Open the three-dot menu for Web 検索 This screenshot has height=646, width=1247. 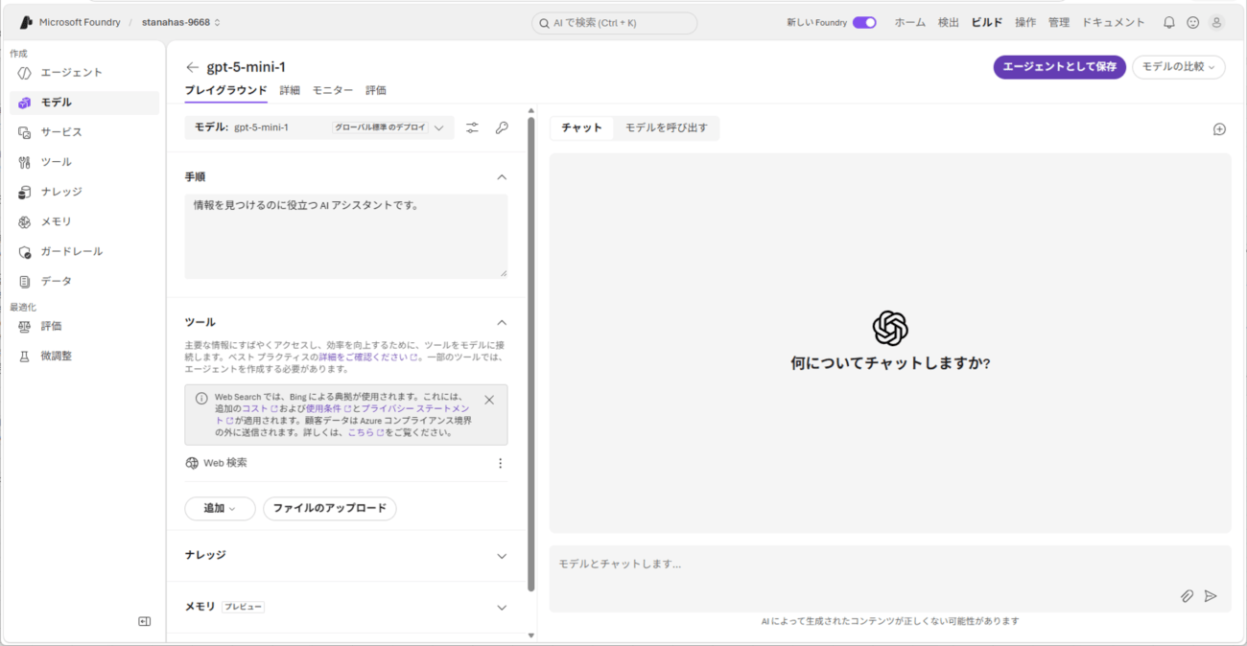click(x=500, y=463)
